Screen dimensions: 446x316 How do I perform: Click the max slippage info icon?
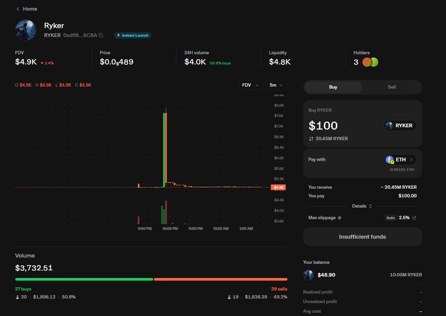pos(339,218)
